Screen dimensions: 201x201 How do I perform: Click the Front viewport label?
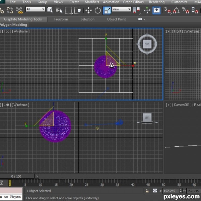[x=178, y=31]
